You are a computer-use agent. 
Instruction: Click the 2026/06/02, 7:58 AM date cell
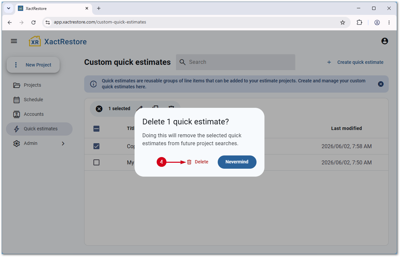click(x=347, y=146)
